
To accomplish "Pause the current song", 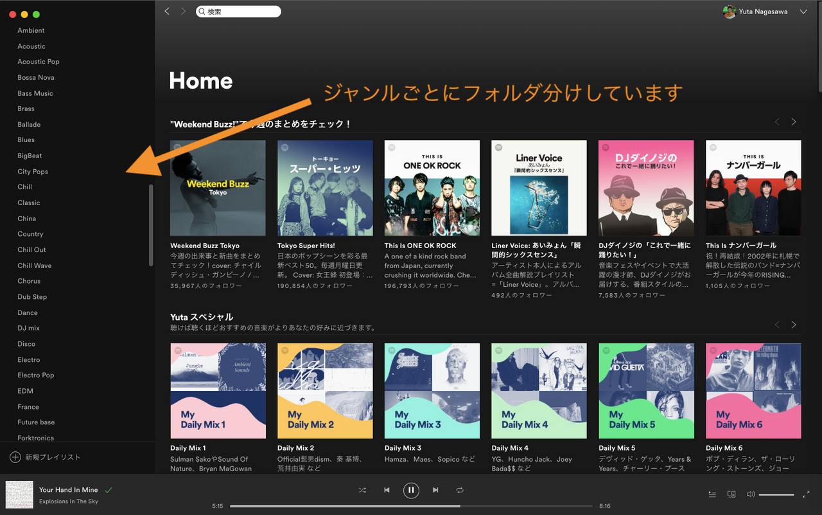I will coord(411,491).
